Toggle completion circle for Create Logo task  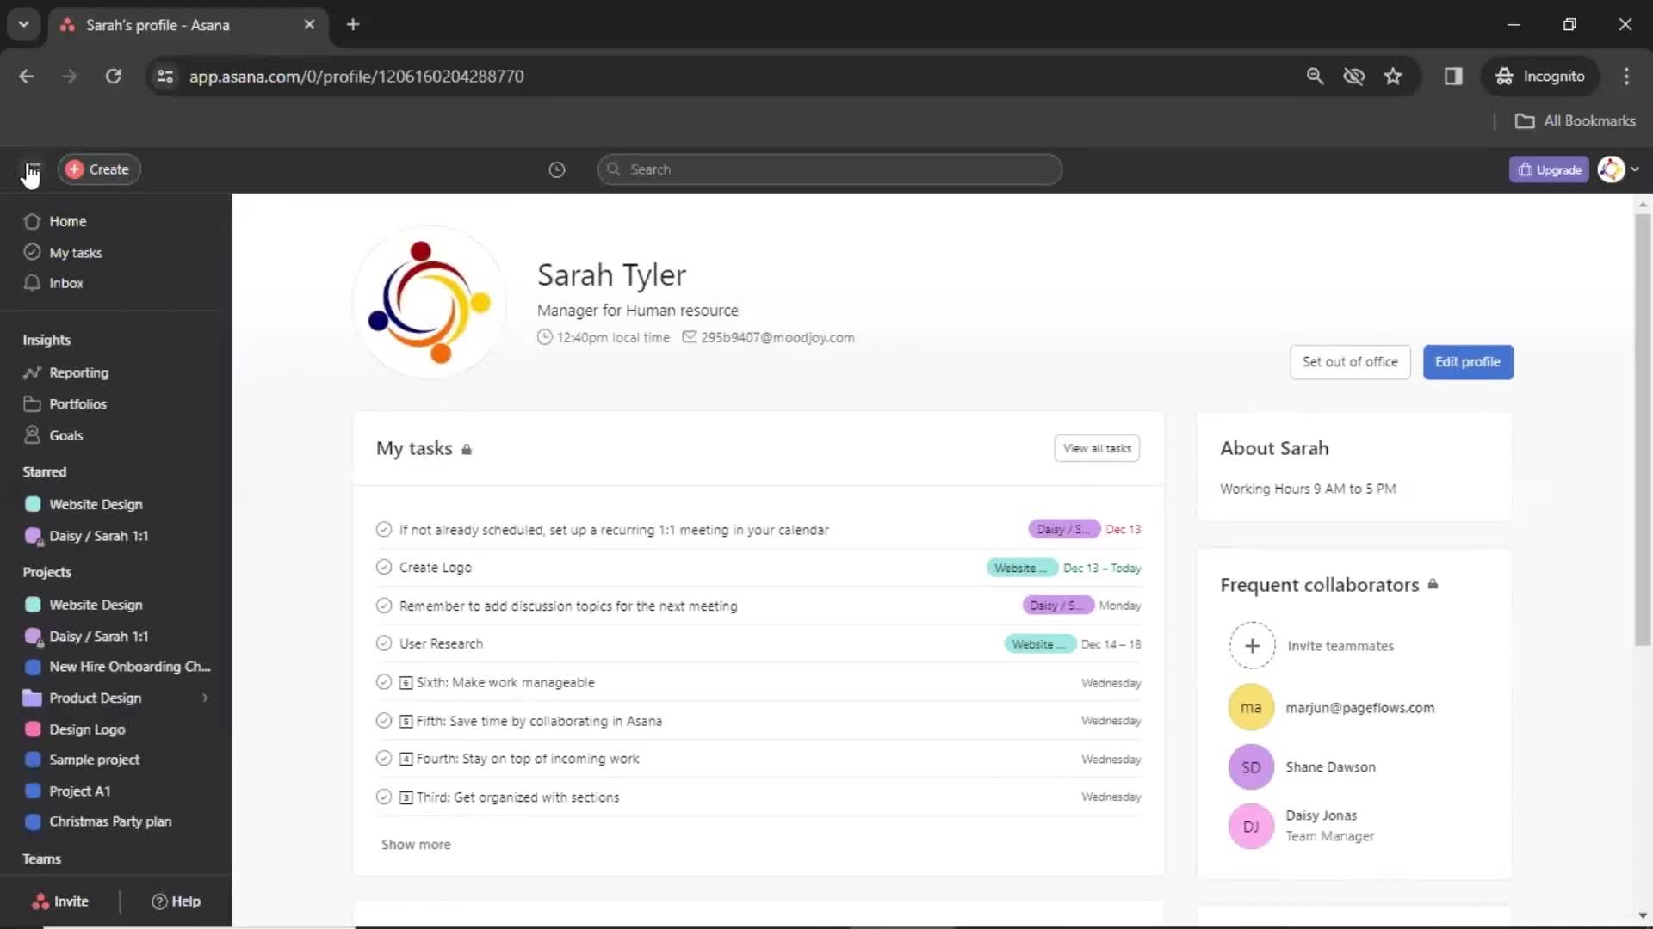[x=384, y=567]
